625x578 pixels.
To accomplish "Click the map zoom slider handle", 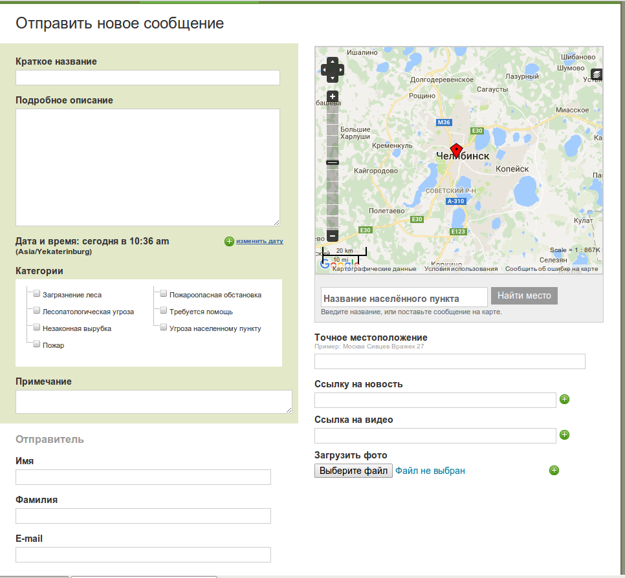I will coord(333,162).
